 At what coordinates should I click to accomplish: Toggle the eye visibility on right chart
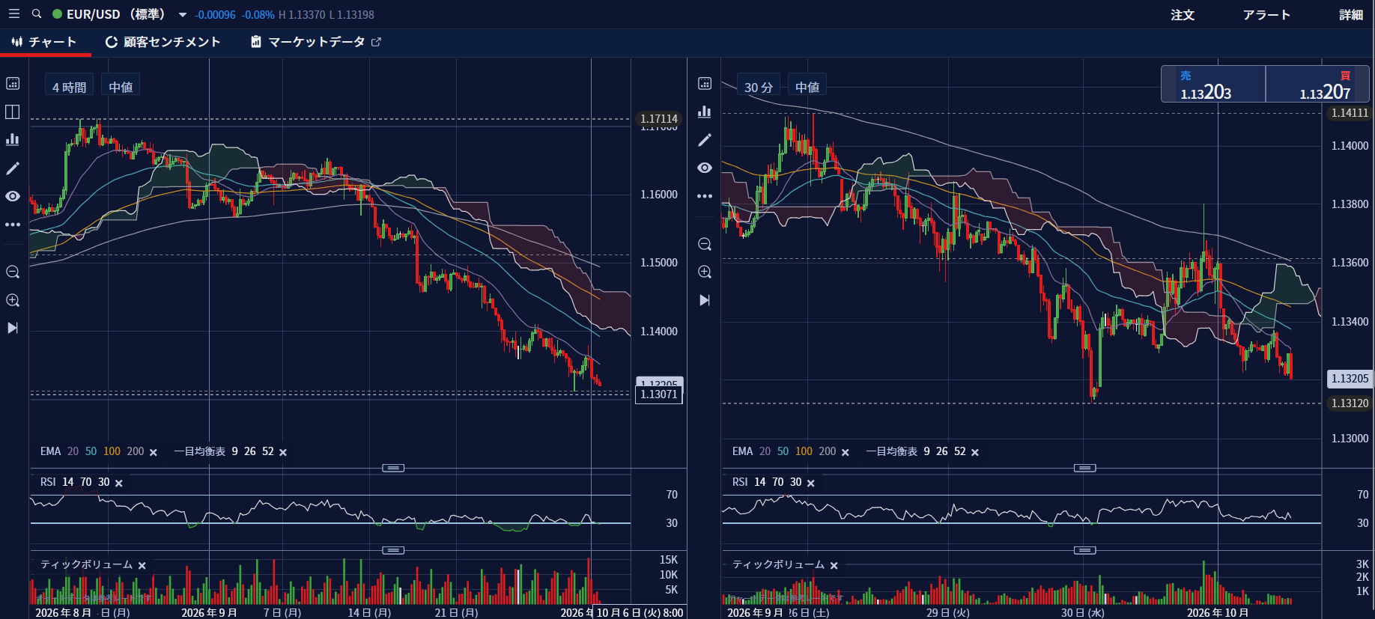coord(705,168)
